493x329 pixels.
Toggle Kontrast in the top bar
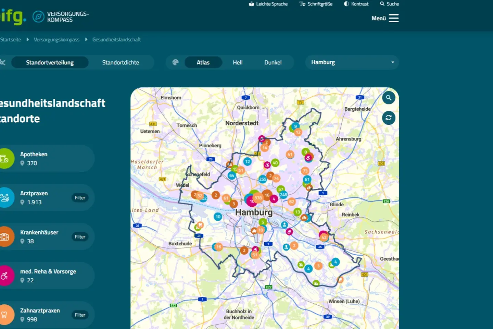point(356,4)
